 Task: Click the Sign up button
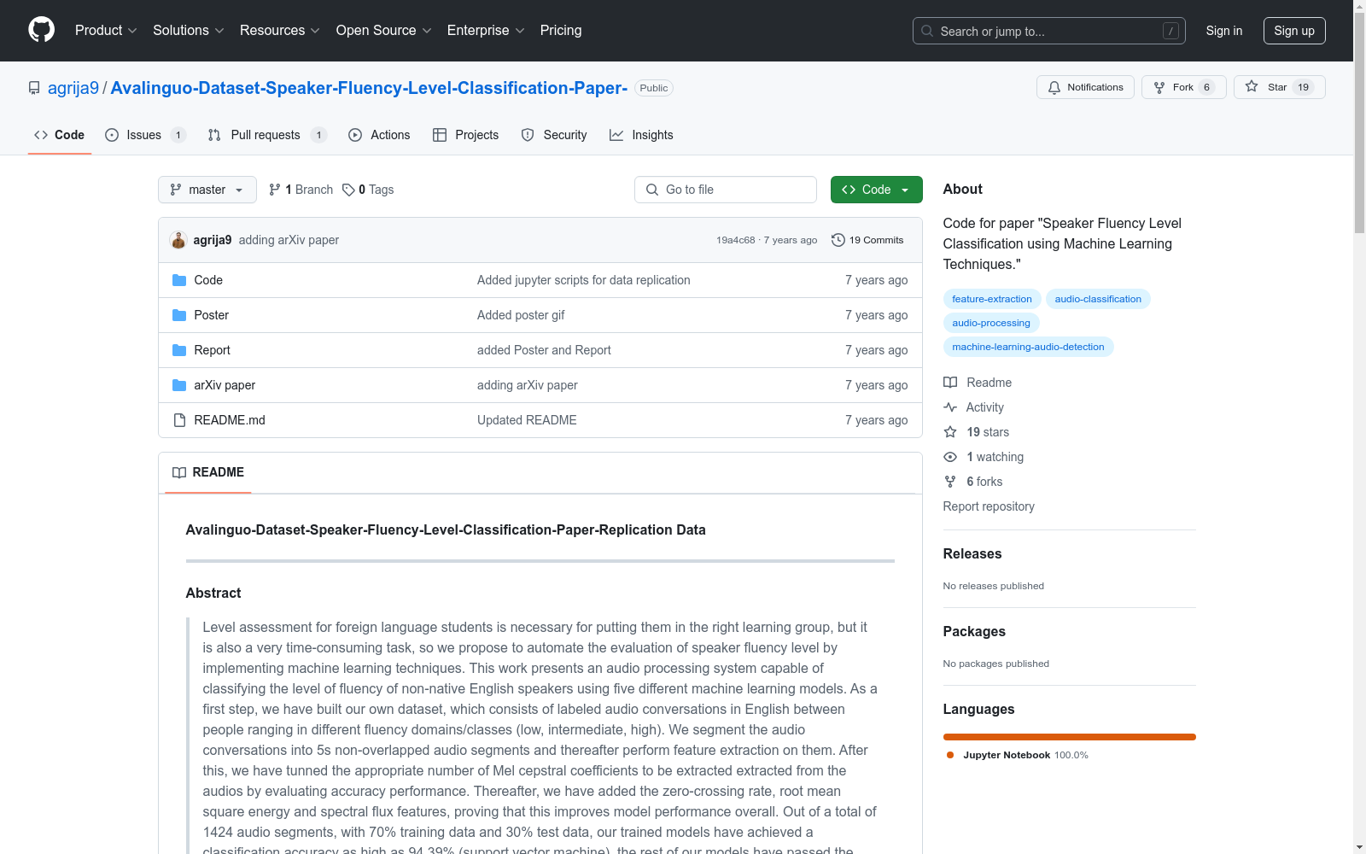pos(1294,31)
